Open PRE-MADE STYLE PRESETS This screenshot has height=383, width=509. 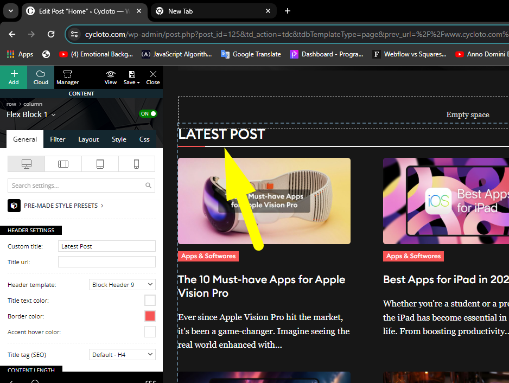pos(61,206)
